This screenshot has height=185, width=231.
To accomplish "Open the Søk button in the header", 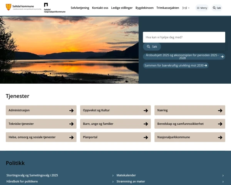I will point(217,8).
